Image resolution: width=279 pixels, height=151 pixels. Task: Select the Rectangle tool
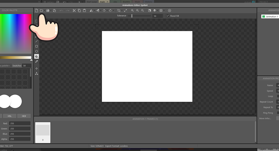point(37,46)
